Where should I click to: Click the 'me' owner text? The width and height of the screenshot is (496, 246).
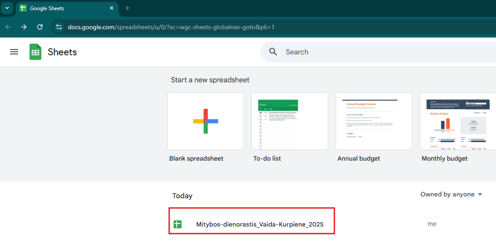(432, 224)
